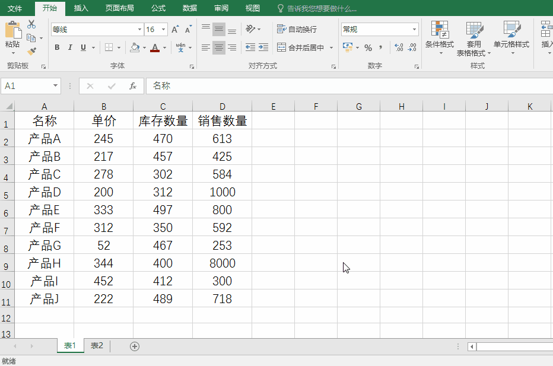Select column D header
This screenshot has width=553, height=366.
[x=222, y=107]
